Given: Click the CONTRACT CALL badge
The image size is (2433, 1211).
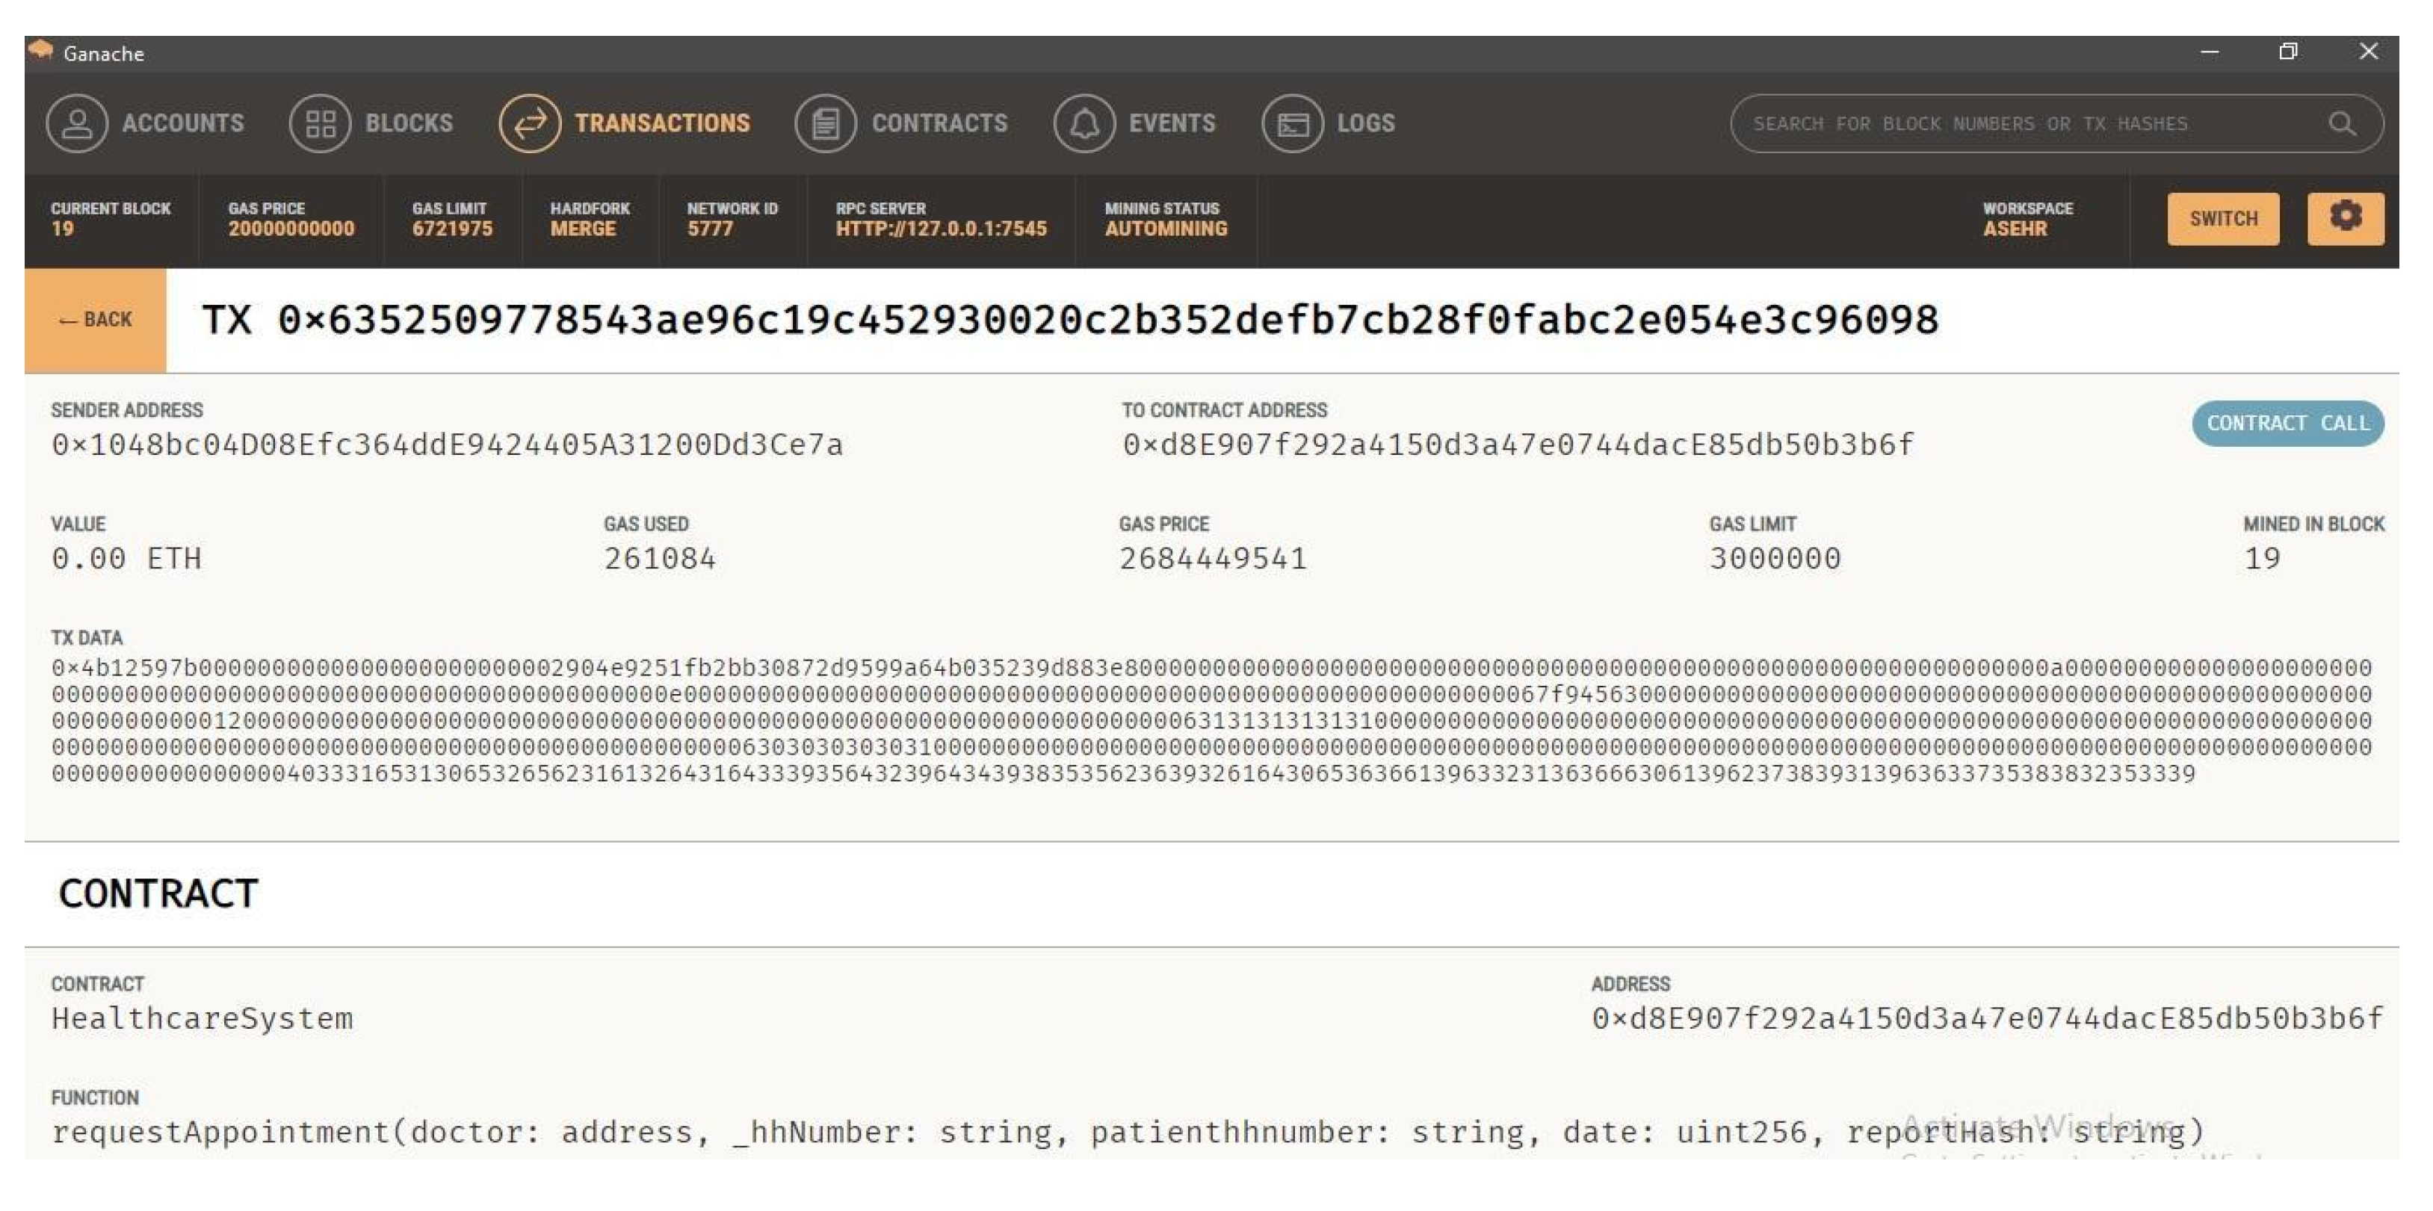Looking at the screenshot, I should point(2287,423).
